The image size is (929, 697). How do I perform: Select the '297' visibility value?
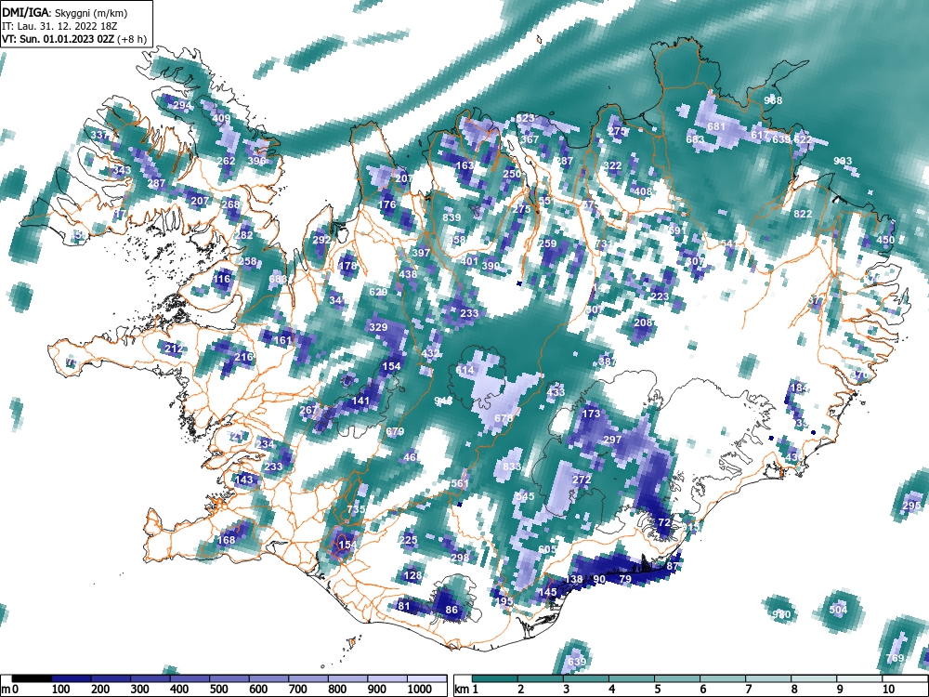[612, 440]
